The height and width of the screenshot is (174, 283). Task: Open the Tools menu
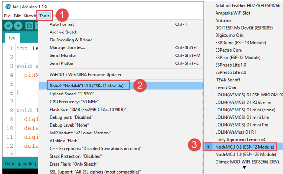pyautogui.click(x=44, y=16)
